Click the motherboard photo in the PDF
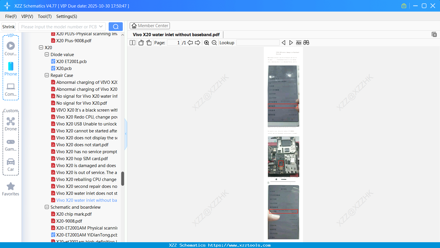This screenshot has height=248, width=440. point(283,156)
